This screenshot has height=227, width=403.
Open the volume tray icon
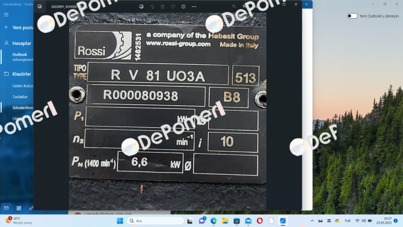[364, 221]
